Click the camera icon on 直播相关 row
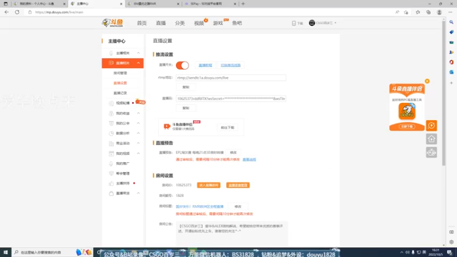The height and width of the screenshot is (257, 457). pyautogui.click(x=111, y=63)
